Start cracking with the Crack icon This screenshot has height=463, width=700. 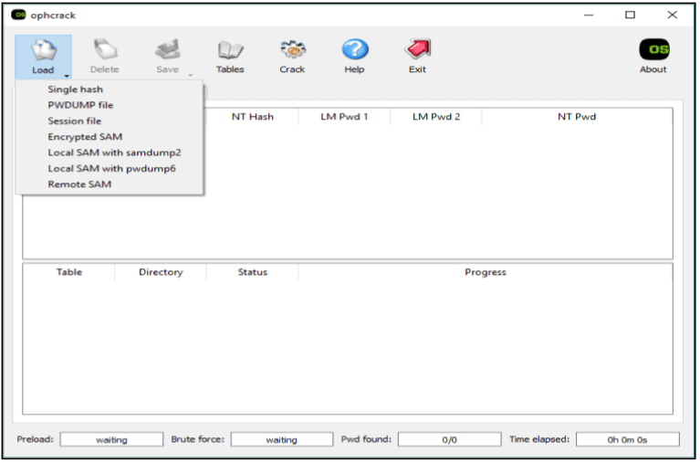(x=292, y=51)
